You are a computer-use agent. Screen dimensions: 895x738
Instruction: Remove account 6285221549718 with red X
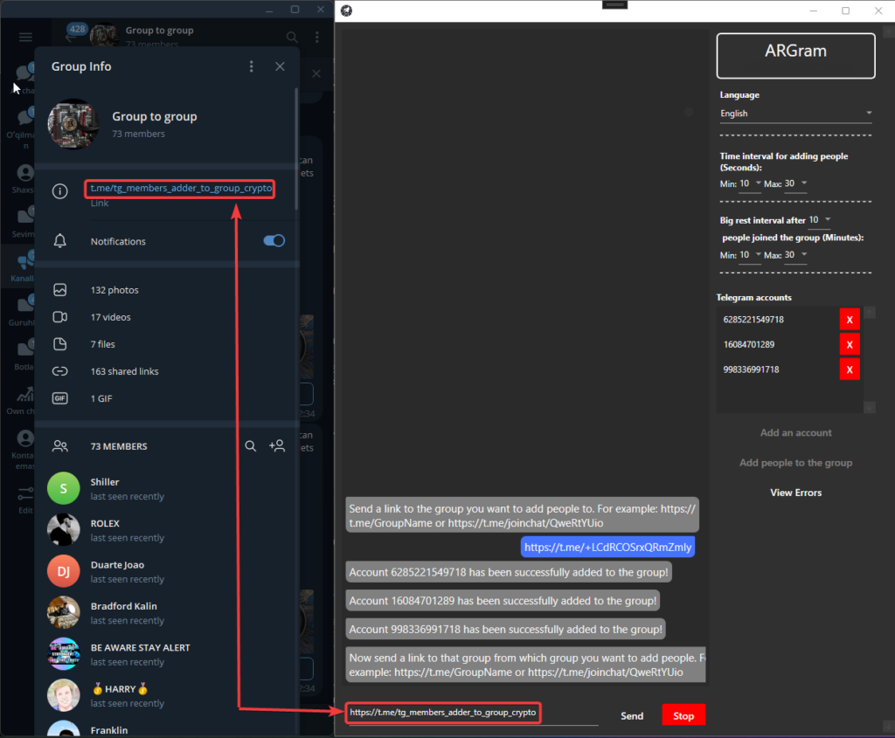tap(849, 320)
